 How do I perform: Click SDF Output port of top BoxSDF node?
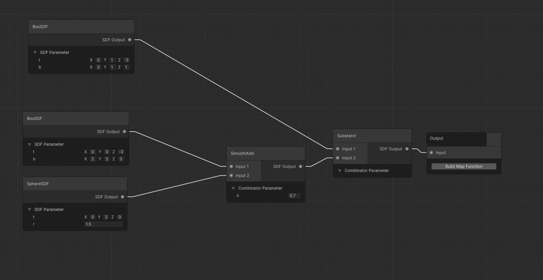(130, 40)
